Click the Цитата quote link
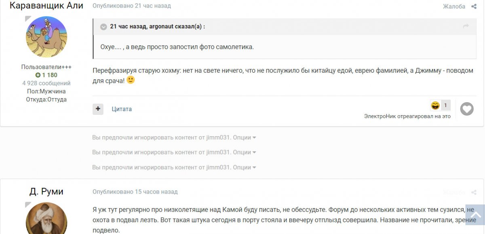 (x=122, y=109)
